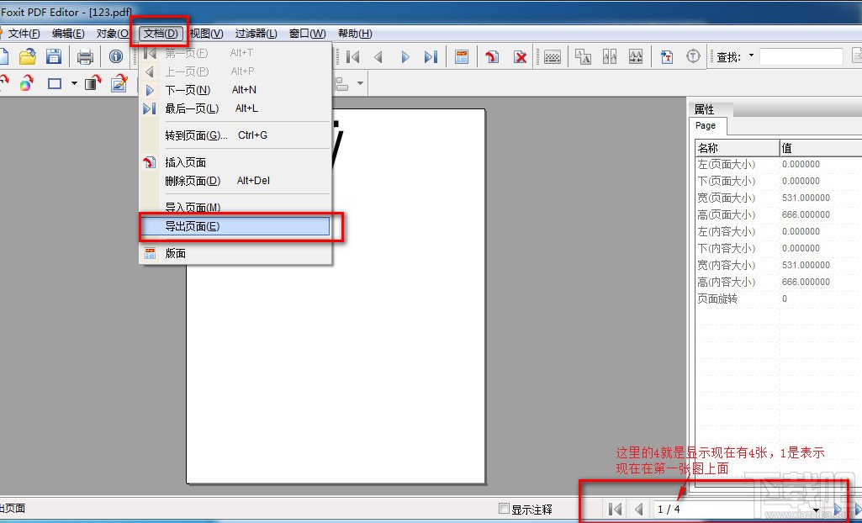
Task: Select the Page tab in properties panel
Action: click(x=707, y=126)
